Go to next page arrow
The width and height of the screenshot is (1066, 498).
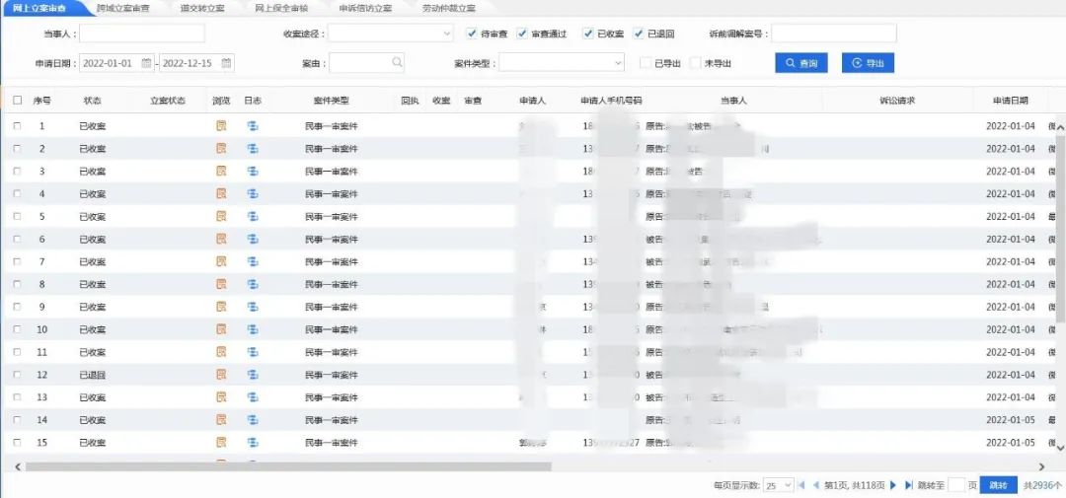coord(893,485)
